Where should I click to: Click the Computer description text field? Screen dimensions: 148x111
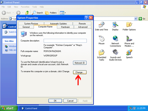65,41
